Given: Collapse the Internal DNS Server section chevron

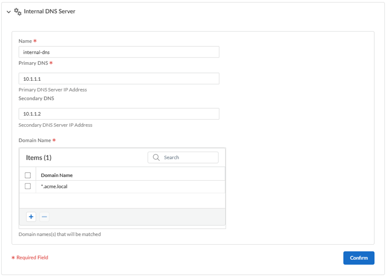Looking at the screenshot, I should pos(9,12).
